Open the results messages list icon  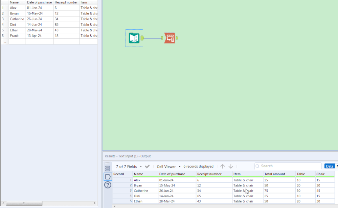point(108,169)
